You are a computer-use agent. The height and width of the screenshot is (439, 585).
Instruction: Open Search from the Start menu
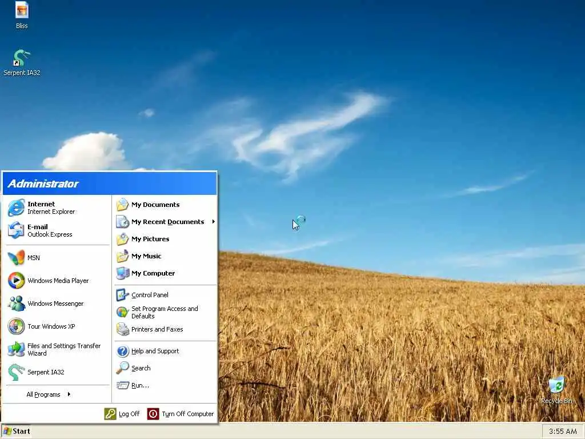[165, 368]
